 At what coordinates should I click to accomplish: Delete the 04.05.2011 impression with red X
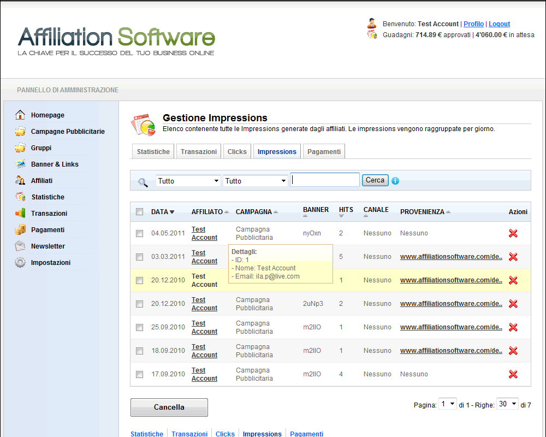click(x=513, y=233)
